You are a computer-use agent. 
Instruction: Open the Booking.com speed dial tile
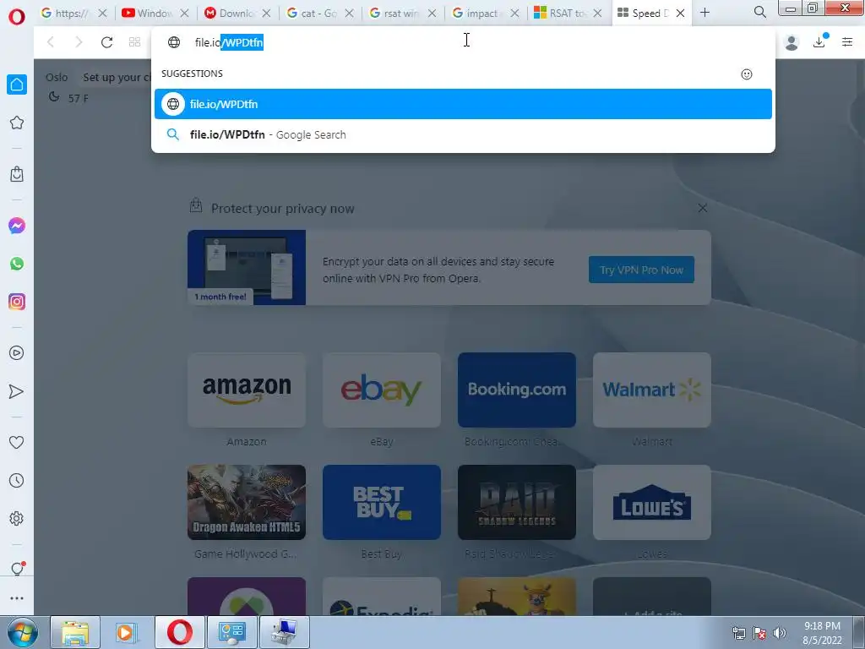[517, 390]
